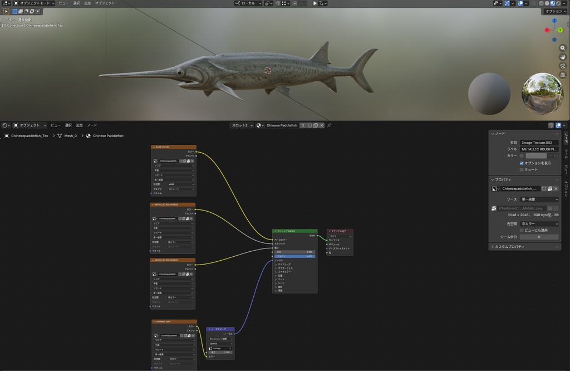Open the viewport オプション dropdown
The height and width of the screenshot is (371, 570).
tap(555, 11)
